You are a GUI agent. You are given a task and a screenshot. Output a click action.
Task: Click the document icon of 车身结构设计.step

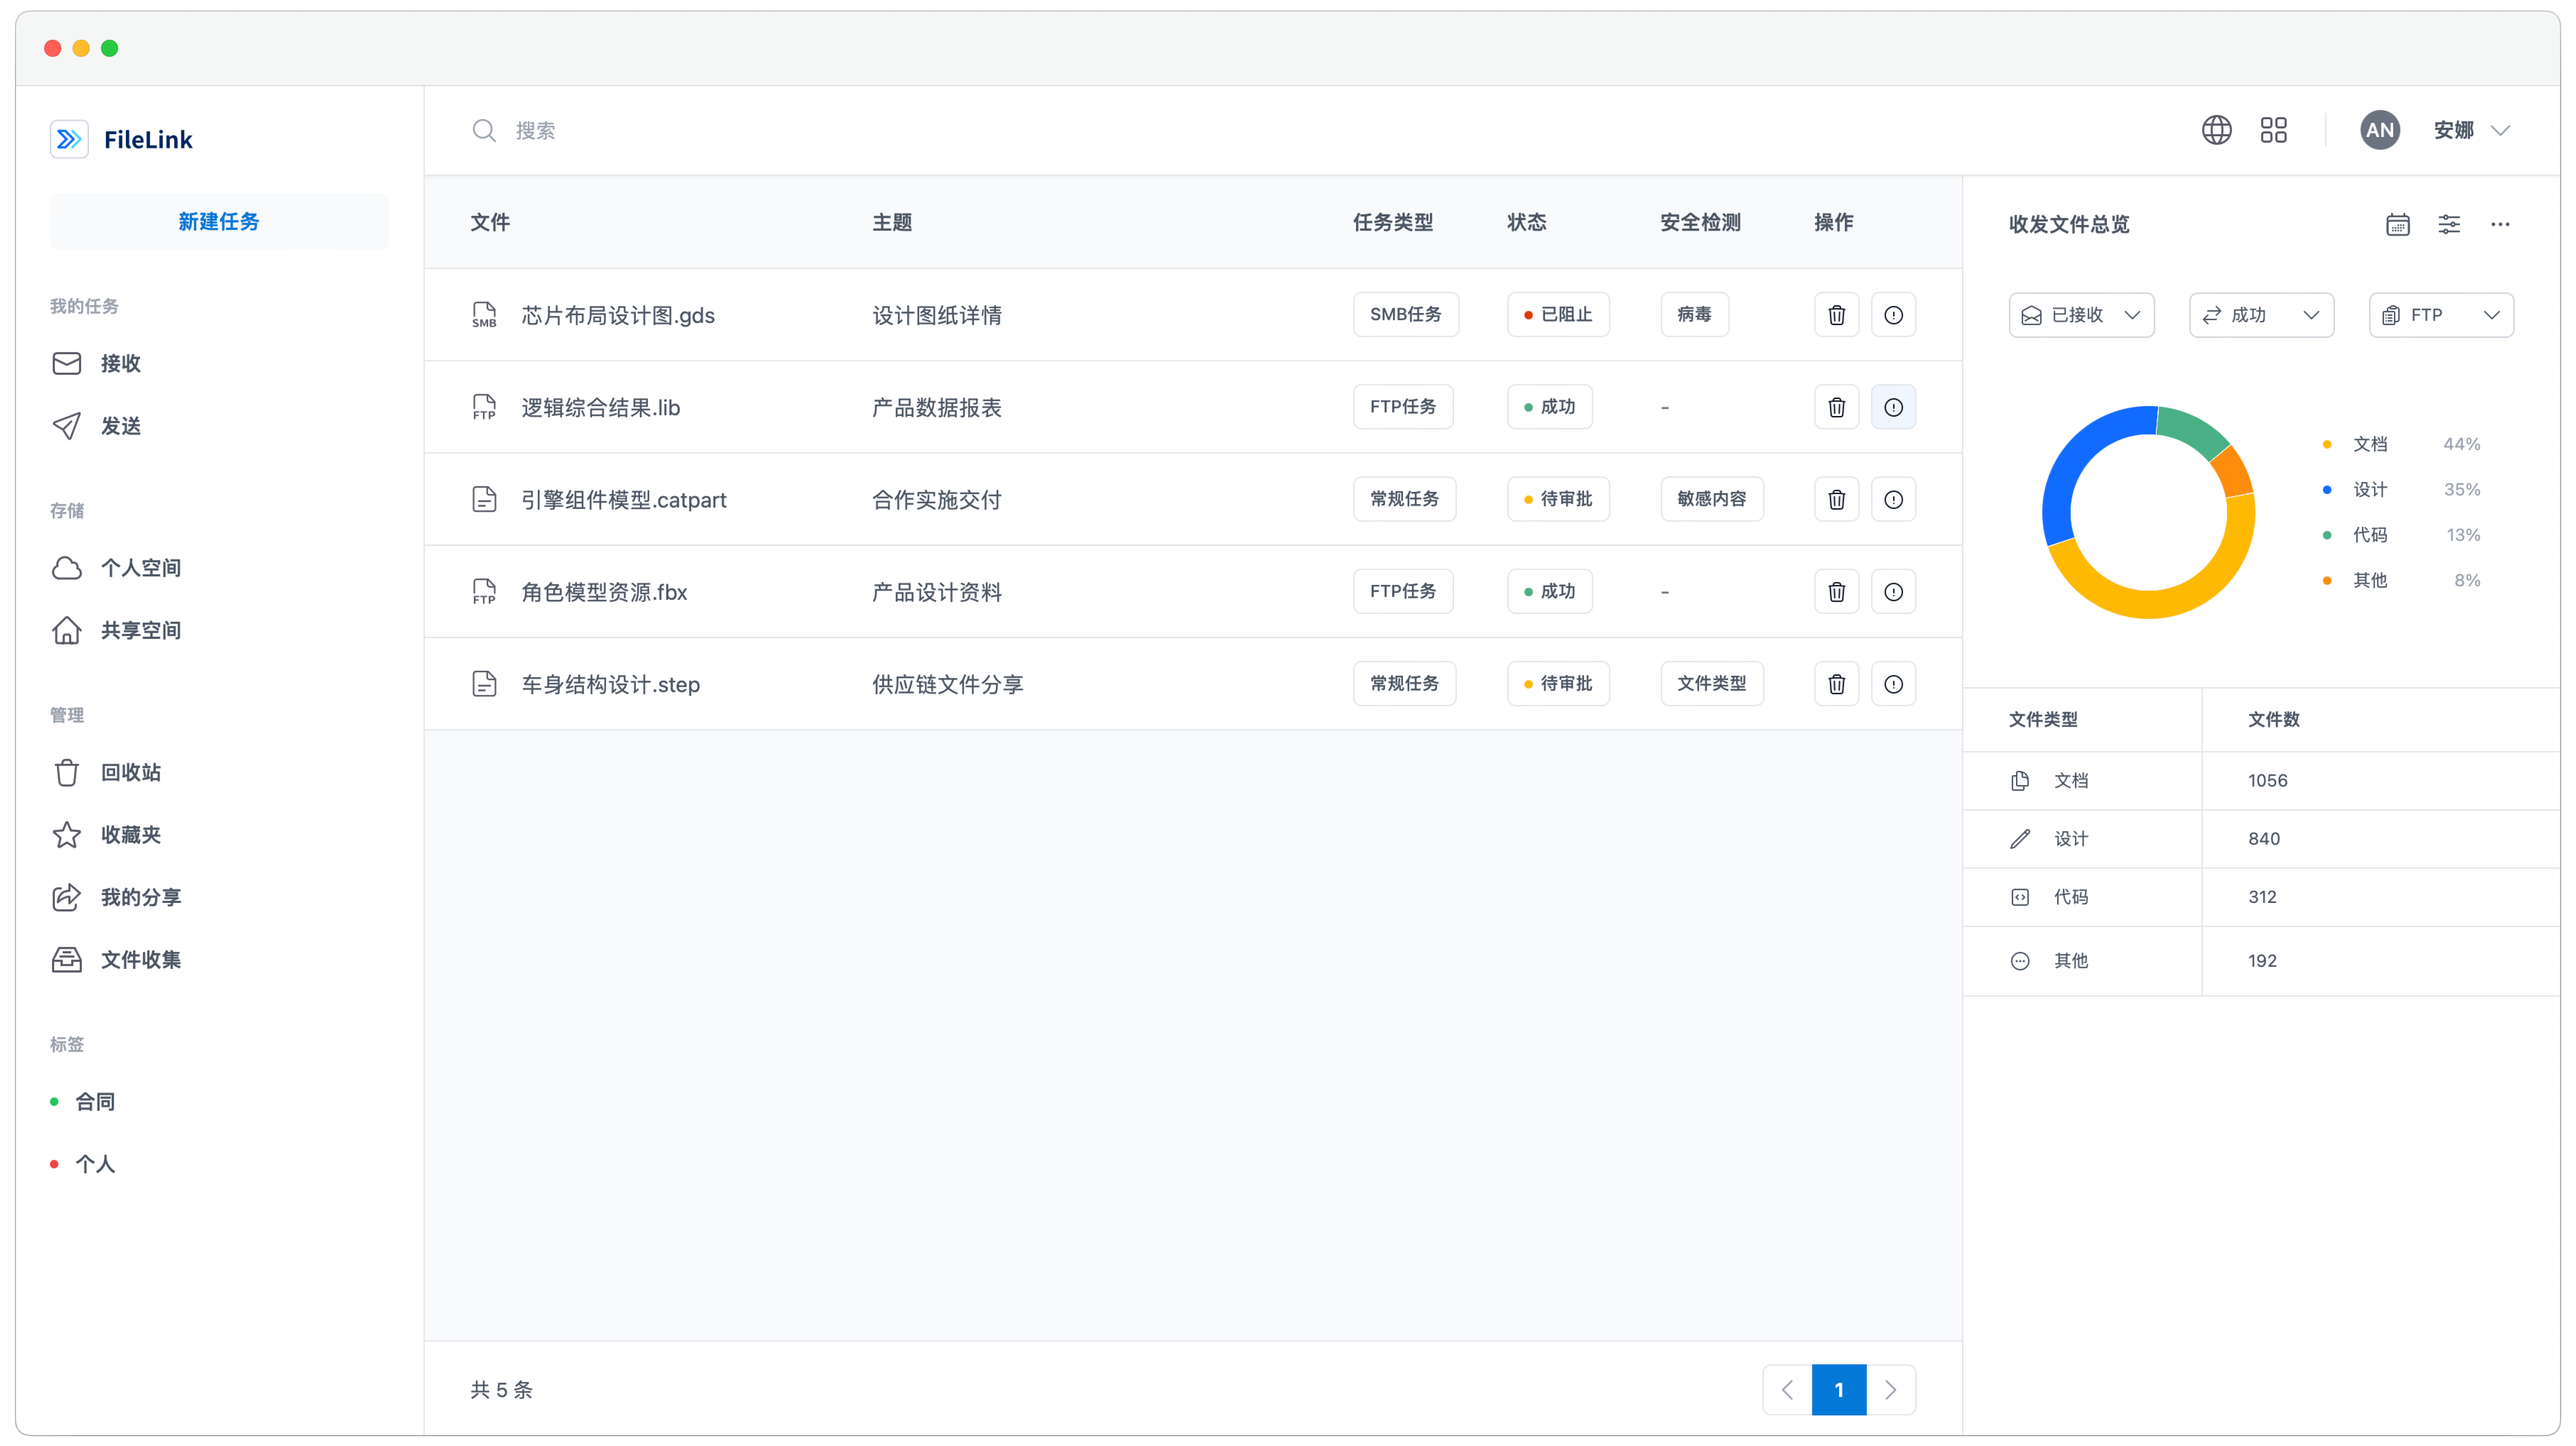pyautogui.click(x=484, y=684)
